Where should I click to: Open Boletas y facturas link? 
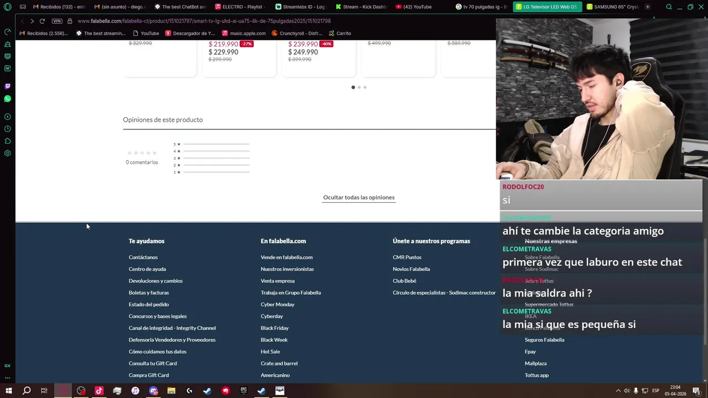pos(149,292)
